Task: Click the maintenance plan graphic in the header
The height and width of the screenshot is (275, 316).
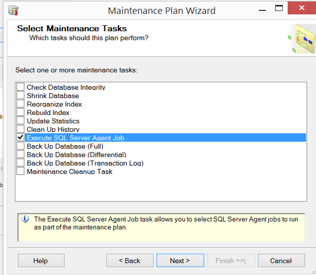Action: click(x=301, y=39)
